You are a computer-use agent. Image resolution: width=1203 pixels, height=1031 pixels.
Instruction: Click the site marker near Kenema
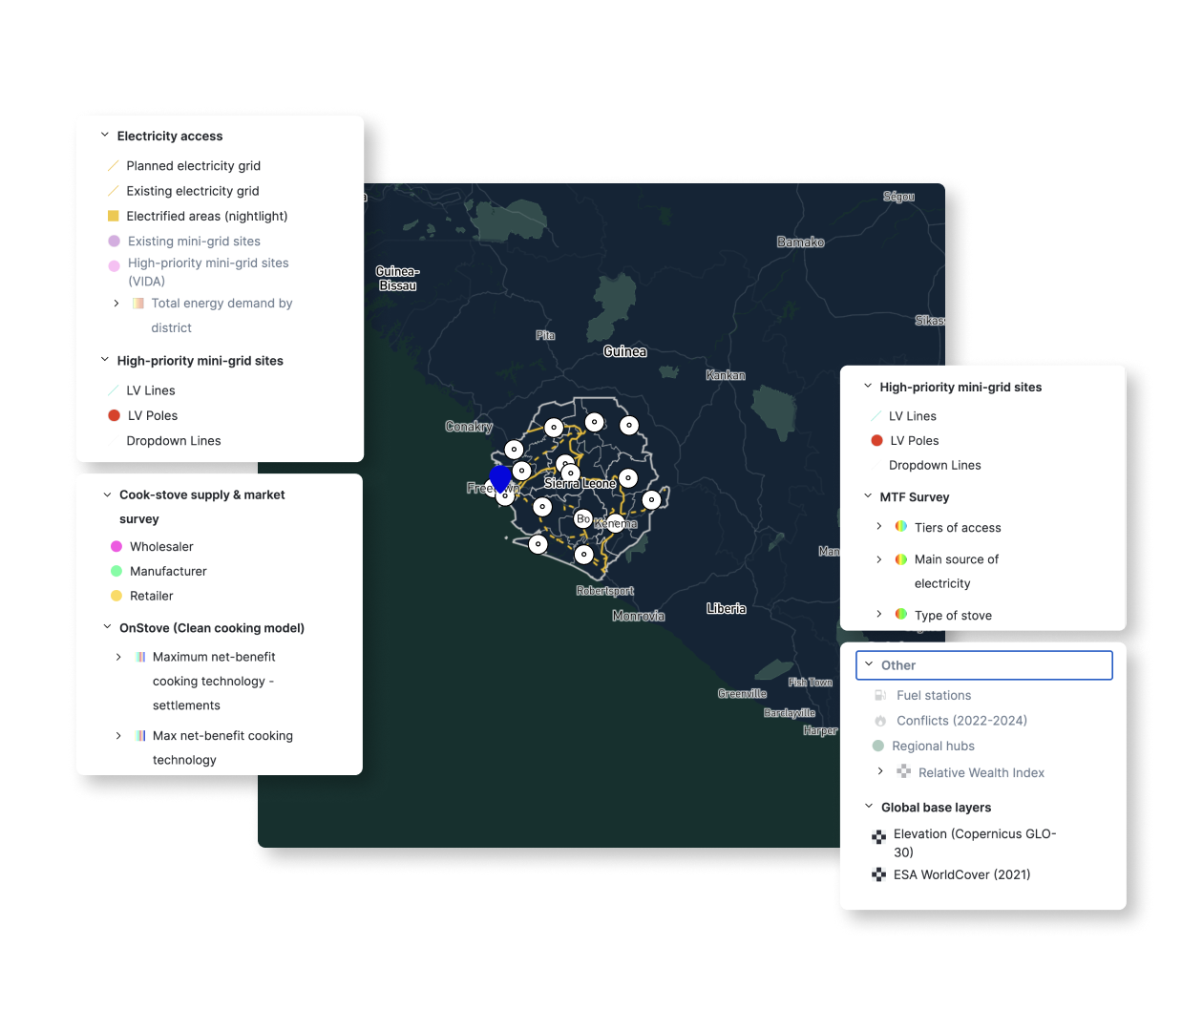(x=616, y=522)
